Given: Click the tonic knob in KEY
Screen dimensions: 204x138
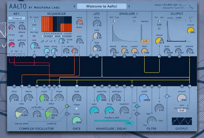Looking at the screenshot, I should point(12,27).
